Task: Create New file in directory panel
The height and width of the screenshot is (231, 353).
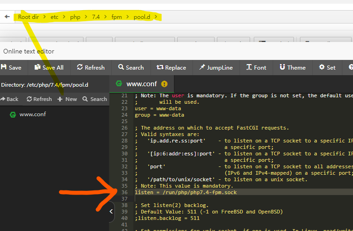Action: point(67,99)
